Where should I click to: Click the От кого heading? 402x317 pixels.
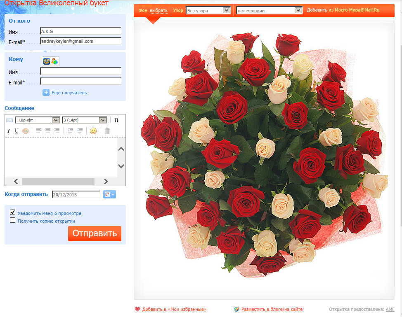[x=19, y=21]
